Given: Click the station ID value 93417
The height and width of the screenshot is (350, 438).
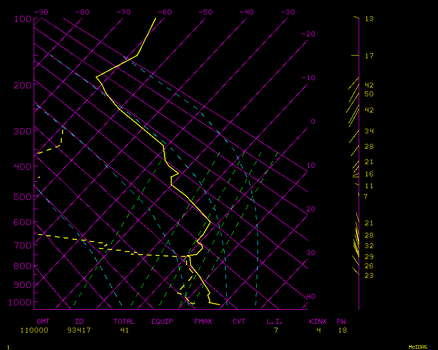Looking at the screenshot, I should pyautogui.click(x=79, y=330).
